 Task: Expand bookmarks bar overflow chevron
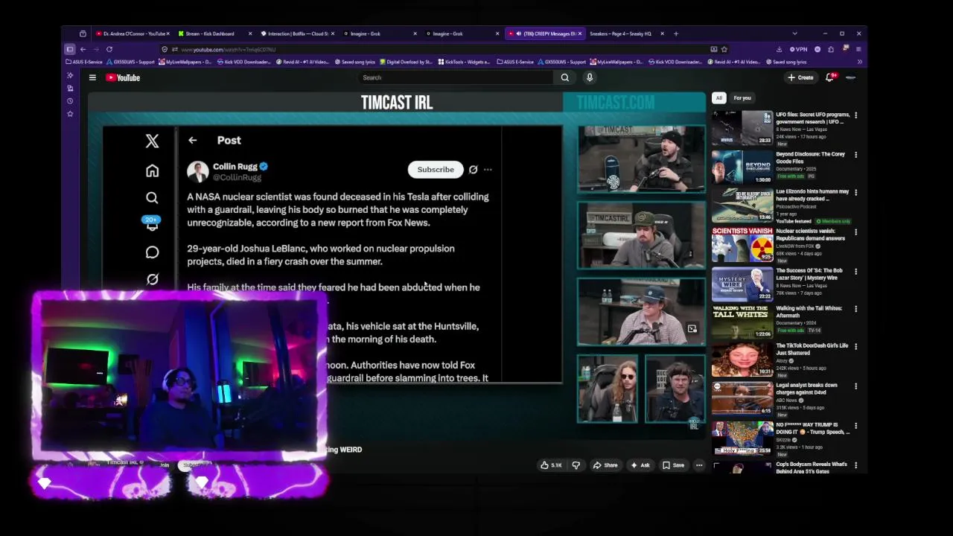[x=859, y=62]
